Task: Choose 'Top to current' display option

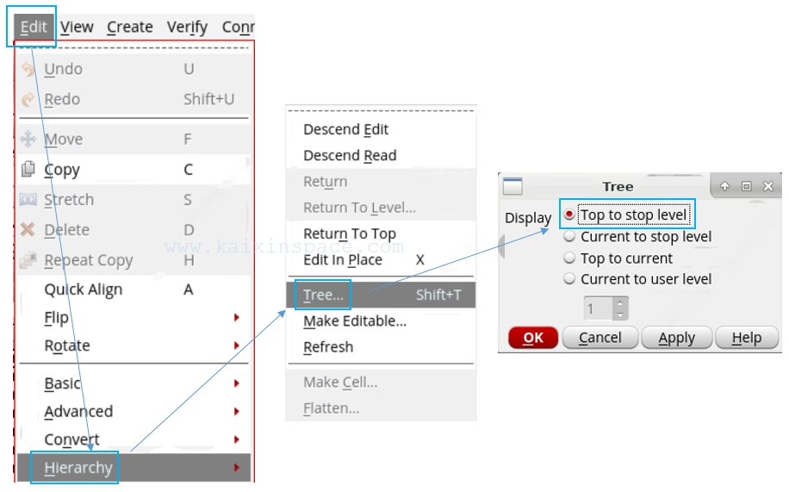Action: (568, 258)
